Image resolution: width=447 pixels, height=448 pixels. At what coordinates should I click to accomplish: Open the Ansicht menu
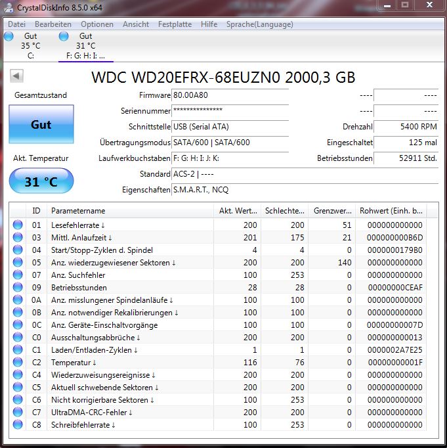(x=136, y=24)
